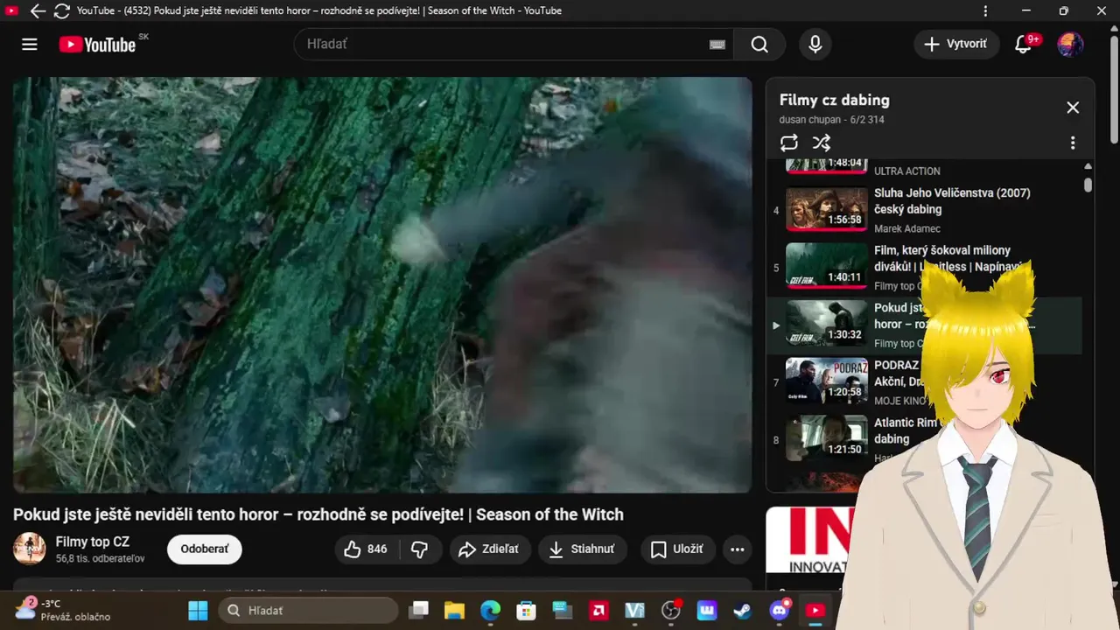The width and height of the screenshot is (1120, 630).
Task: Open the 1:40:11 Limitless film thumbnail
Action: [826, 267]
